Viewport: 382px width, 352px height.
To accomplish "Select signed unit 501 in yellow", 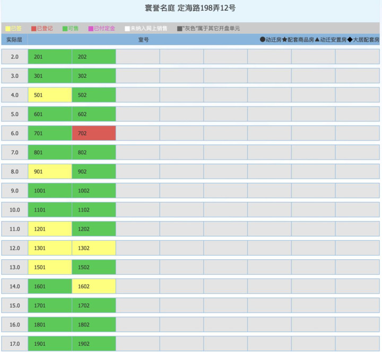I will [x=50, y=95].
